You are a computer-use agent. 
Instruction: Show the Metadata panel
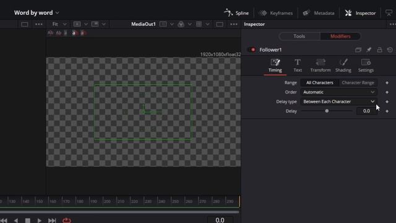click(319, 13)
